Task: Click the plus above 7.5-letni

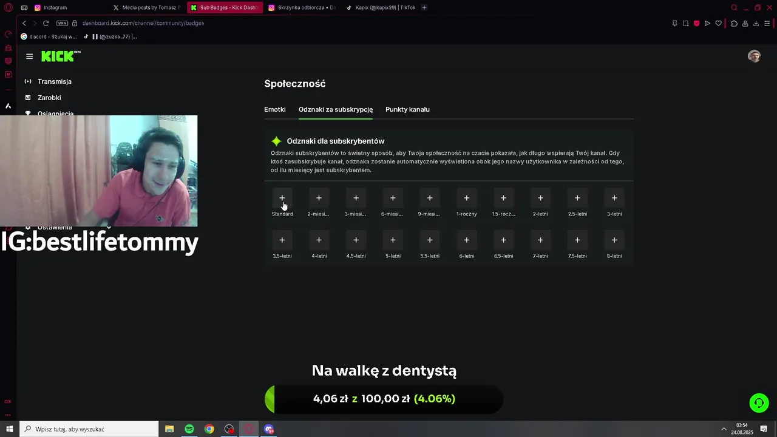Action: coord(577,240)
